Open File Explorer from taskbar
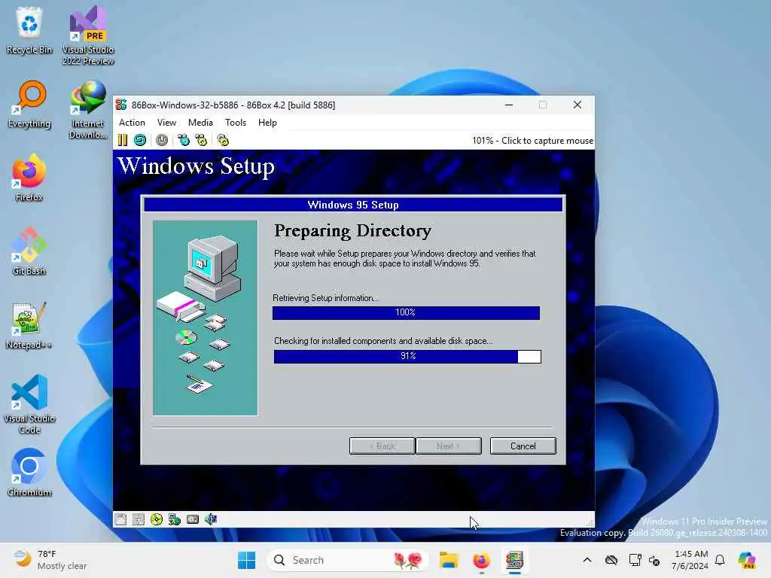 click(449, 560)
